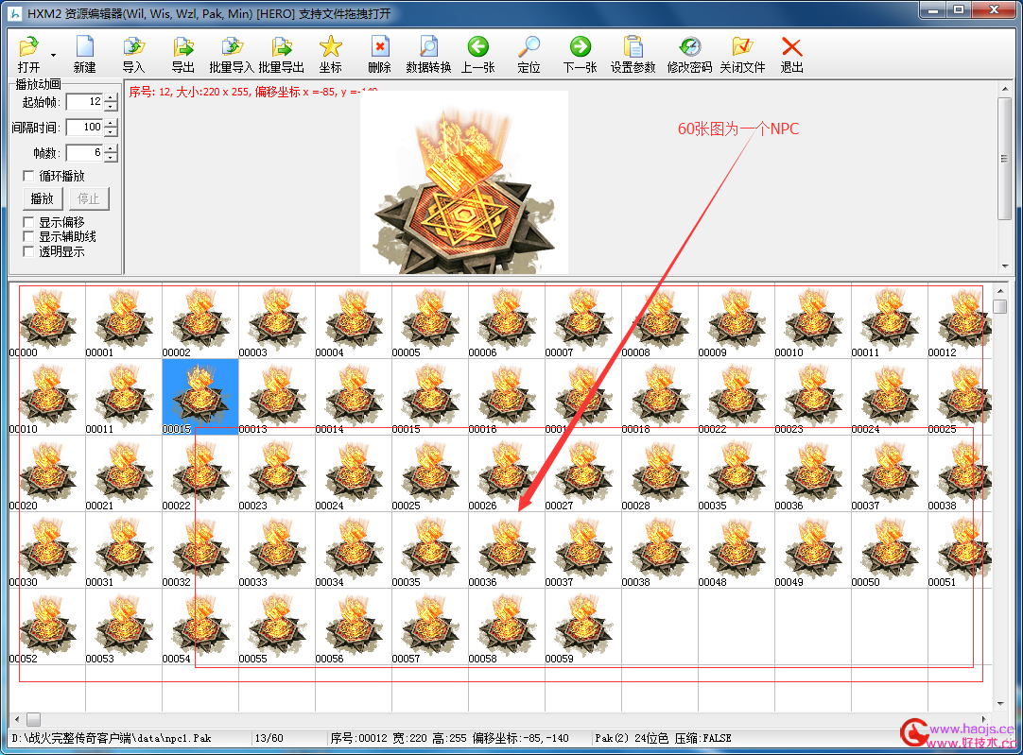Viewport: 1023px width, 755px height.
Task: Click the 13/60 counter in status bar
Action: (x=269, y=738)
